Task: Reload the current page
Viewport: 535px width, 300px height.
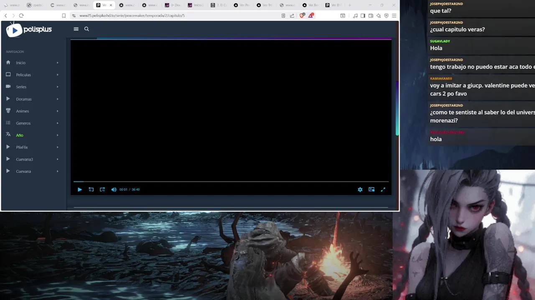Action: 21,15
